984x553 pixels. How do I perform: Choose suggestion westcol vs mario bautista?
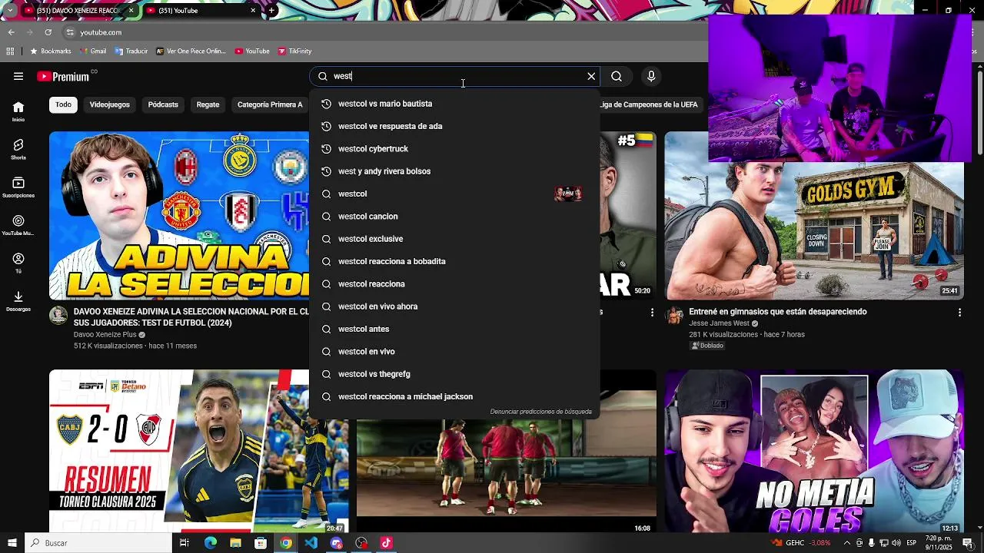point(454,104)
